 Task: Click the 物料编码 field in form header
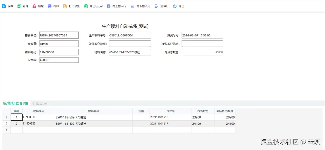pyautogui.click(x=59, y=52)
